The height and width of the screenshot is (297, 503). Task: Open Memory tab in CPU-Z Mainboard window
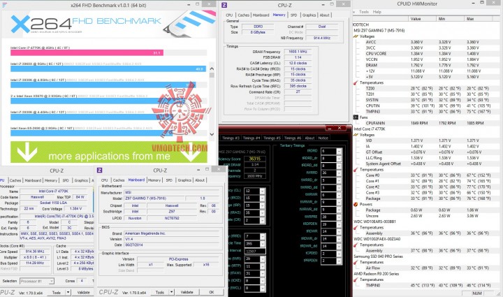[154, 180]
